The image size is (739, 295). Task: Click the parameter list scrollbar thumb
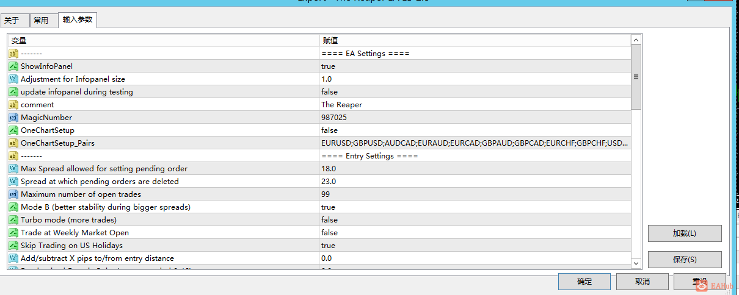click(636, 77)
